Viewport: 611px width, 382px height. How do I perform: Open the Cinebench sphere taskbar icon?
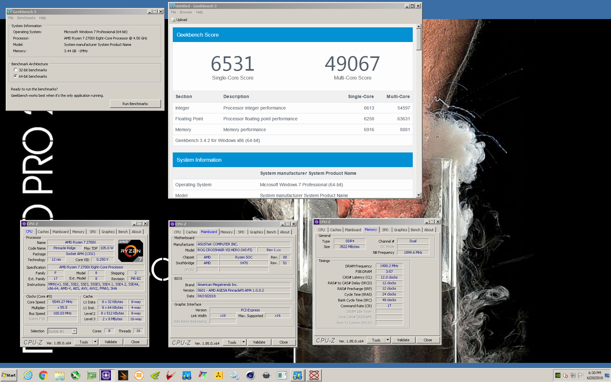point(250,375)
